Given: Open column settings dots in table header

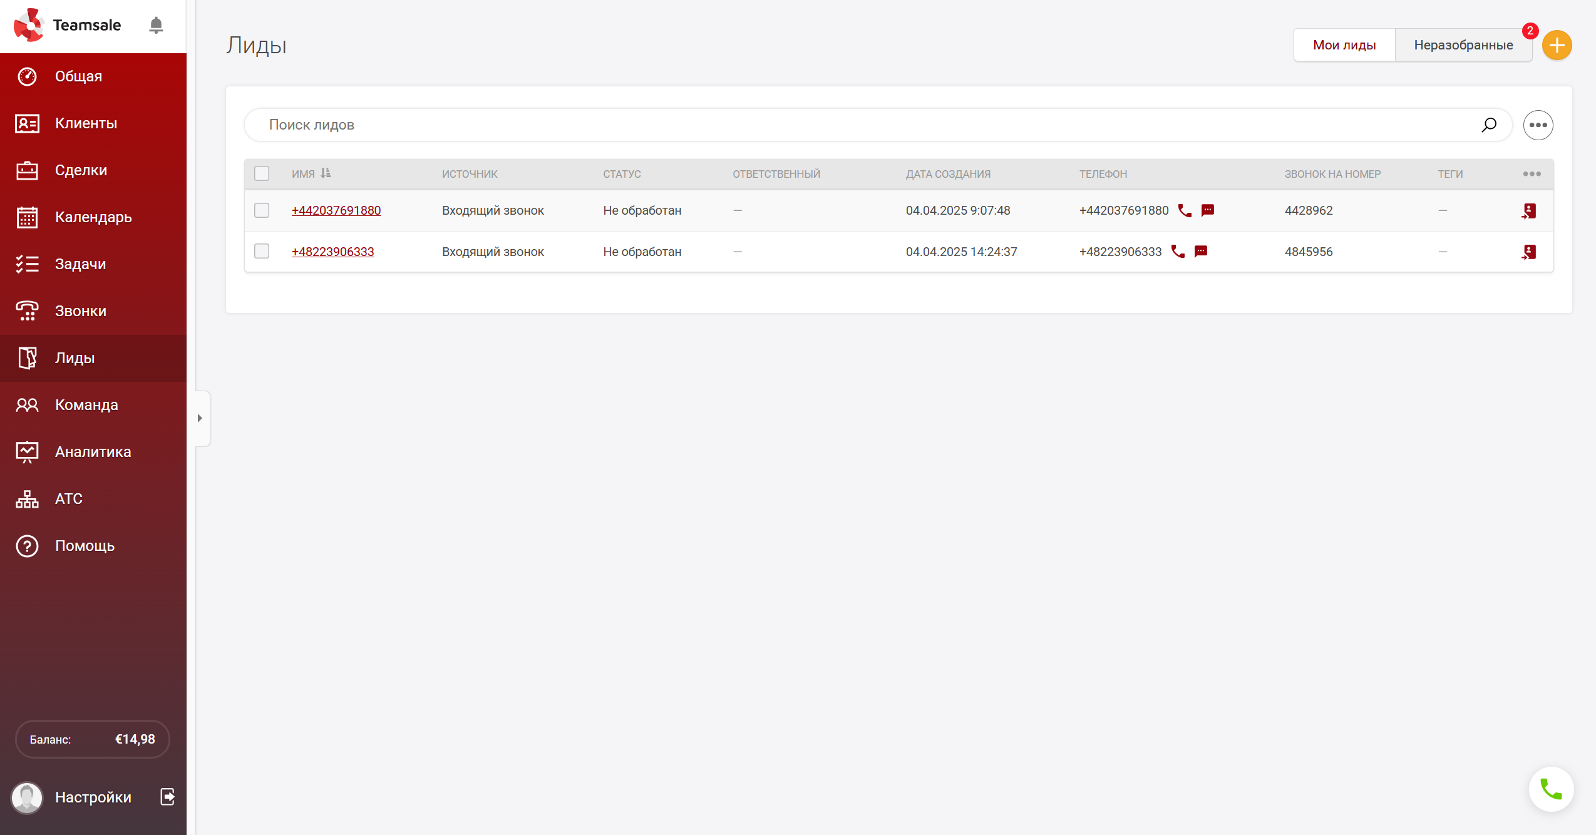Looking at the screenshot, I should pos(1532,174).
